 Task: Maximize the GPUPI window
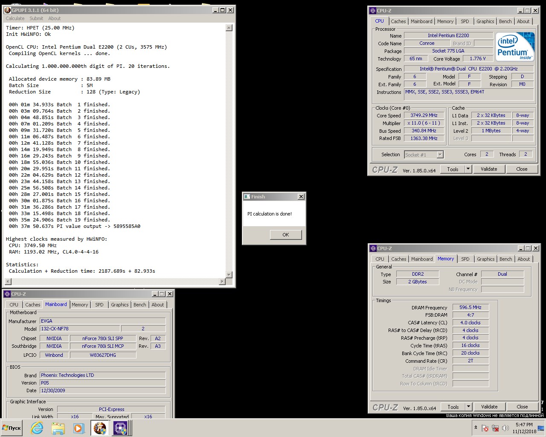click(x=222, y=10)
